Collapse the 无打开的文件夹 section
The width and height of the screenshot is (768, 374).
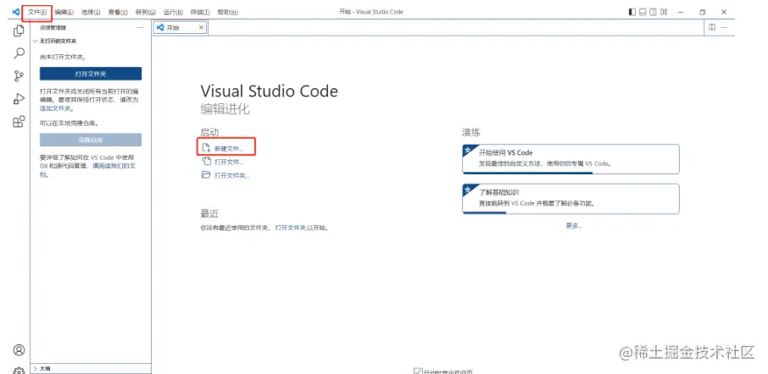click(91, 41)
